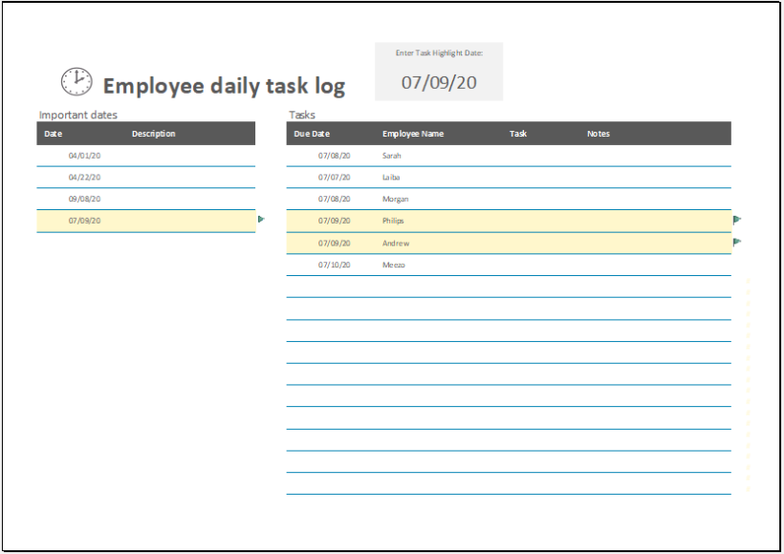Select the Description header under Important dates
784x554 pixels.
pyautogui.click(x=154, y=134)
